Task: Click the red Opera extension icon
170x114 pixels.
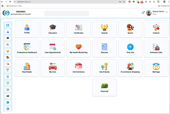Action: 129,2
